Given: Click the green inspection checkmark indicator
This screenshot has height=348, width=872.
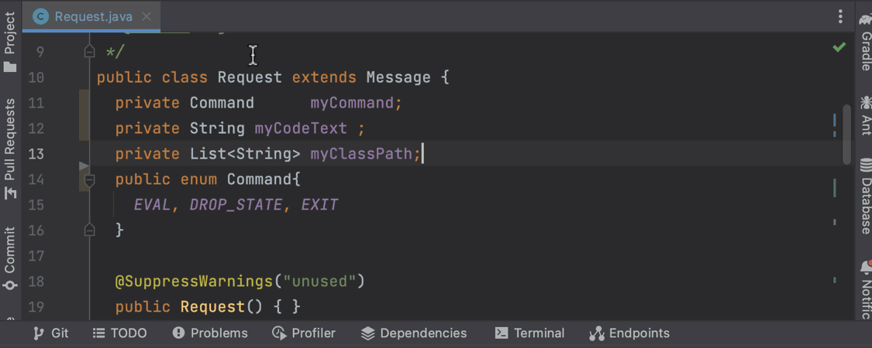Looking at the screenshot, I should [x=839, y=47].
